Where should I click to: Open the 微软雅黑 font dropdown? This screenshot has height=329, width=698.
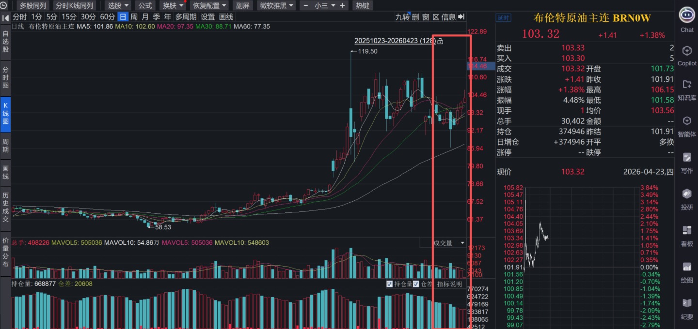(x=276, y=6)
